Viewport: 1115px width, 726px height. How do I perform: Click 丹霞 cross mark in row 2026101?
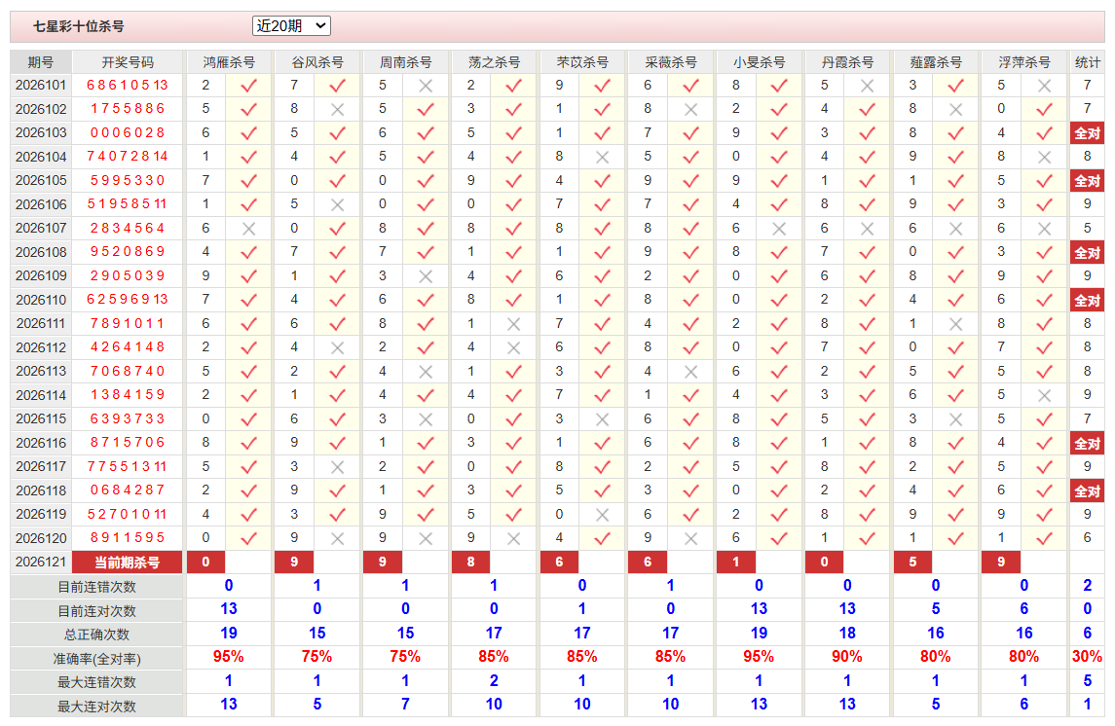click(867, 86)
